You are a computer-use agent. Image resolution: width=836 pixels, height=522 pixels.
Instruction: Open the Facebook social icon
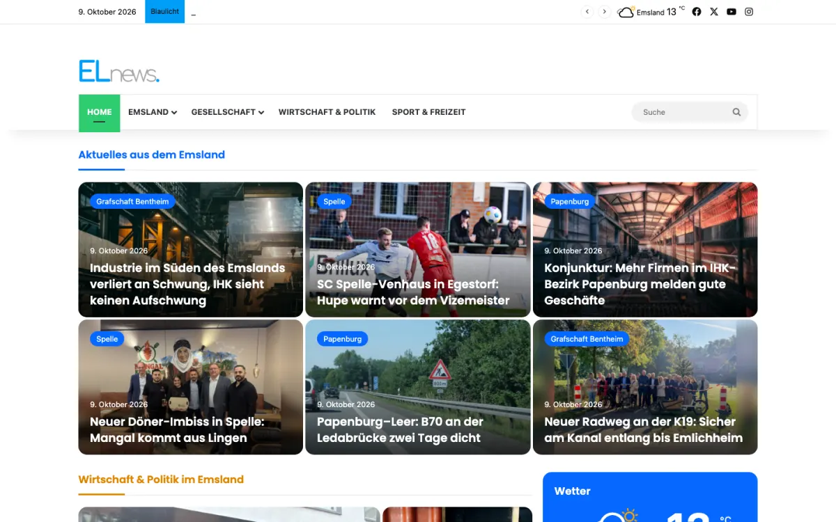pos(697,12)
